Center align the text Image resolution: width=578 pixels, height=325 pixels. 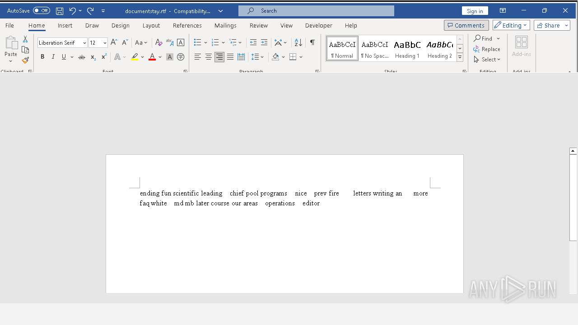(x=208, y=57)
